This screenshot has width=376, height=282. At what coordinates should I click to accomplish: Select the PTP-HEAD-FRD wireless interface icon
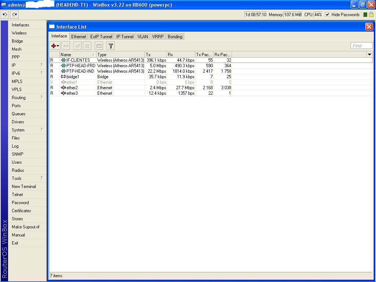[63, 66]
